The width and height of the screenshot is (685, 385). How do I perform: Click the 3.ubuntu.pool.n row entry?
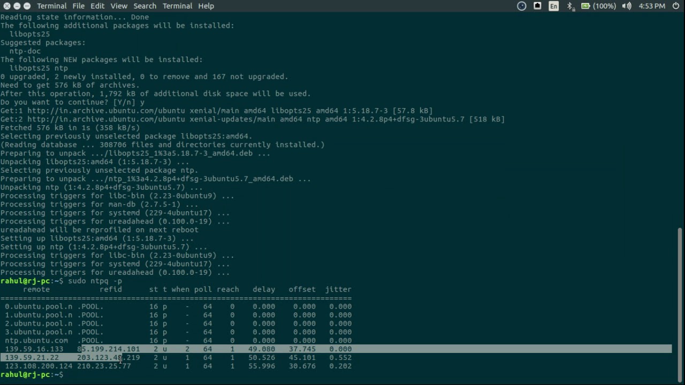pyautogui.click(x=39, y=332)
